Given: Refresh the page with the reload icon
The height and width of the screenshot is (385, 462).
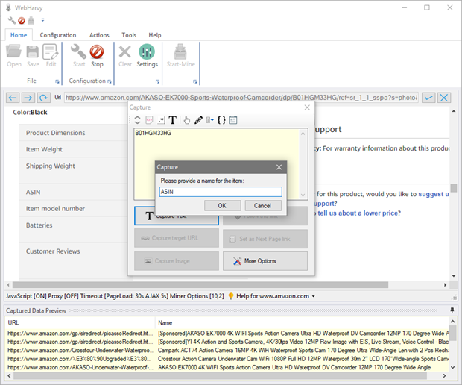Looking at the screenshot, I should point(42,98).
